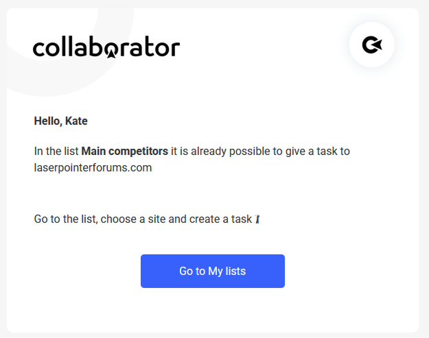Click the phrase 'give a task to'
429x338 pixels.
point(318,151)
